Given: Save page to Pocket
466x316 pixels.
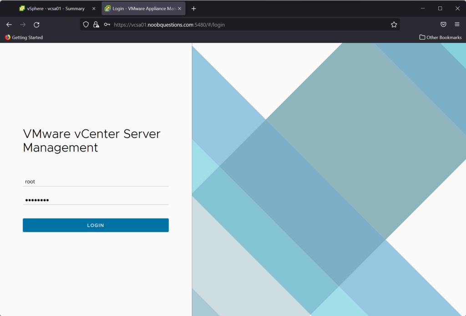Looking at the screenshot, I should (x=443, y=25).
